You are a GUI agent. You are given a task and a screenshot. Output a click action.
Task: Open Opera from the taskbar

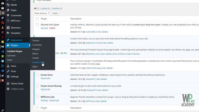point(2,23)
